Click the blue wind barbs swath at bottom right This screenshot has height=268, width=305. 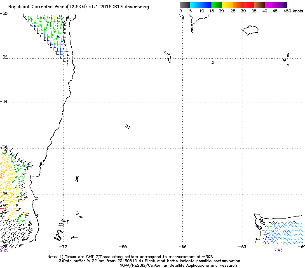click(284, 233)
